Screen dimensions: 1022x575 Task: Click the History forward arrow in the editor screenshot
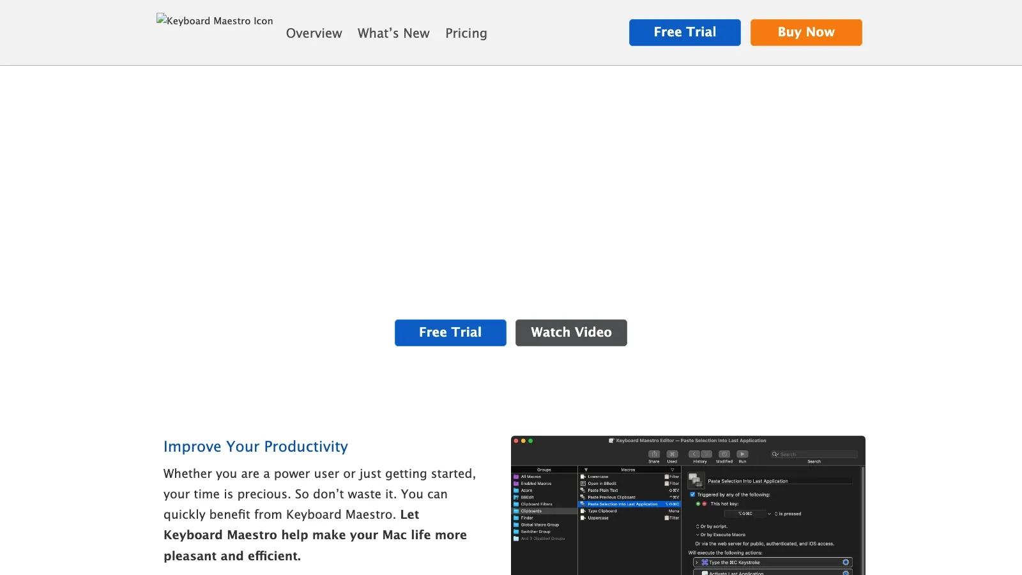706,454
